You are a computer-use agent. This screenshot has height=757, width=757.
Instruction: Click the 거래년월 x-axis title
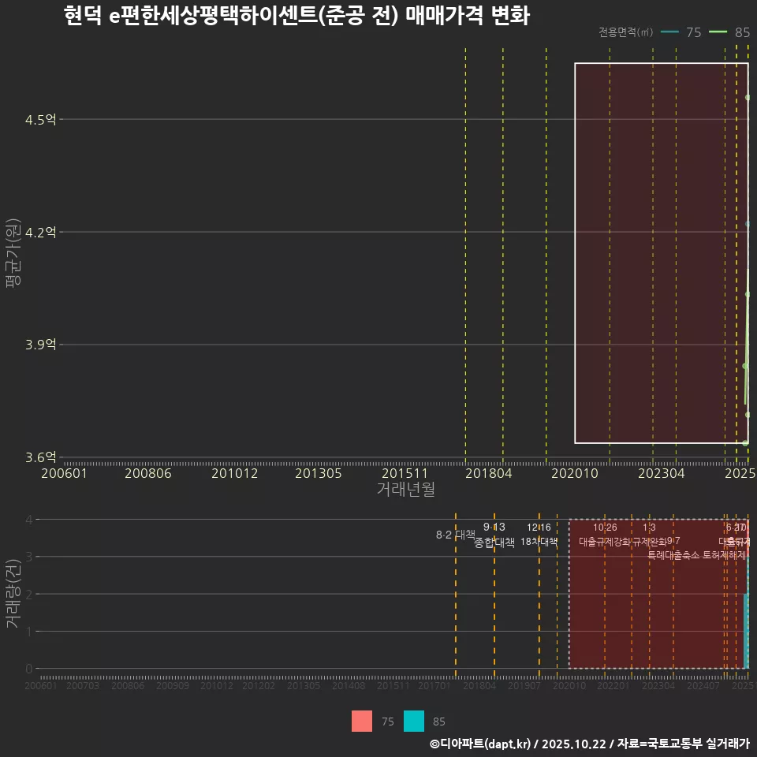405,490
